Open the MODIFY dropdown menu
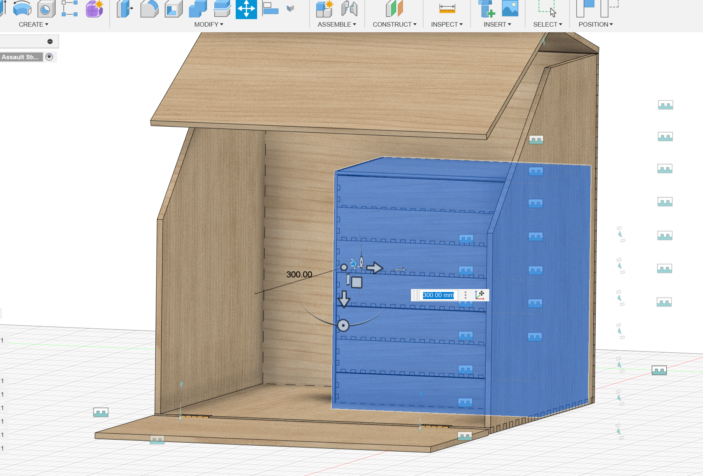703x476 pixels. 209,24
